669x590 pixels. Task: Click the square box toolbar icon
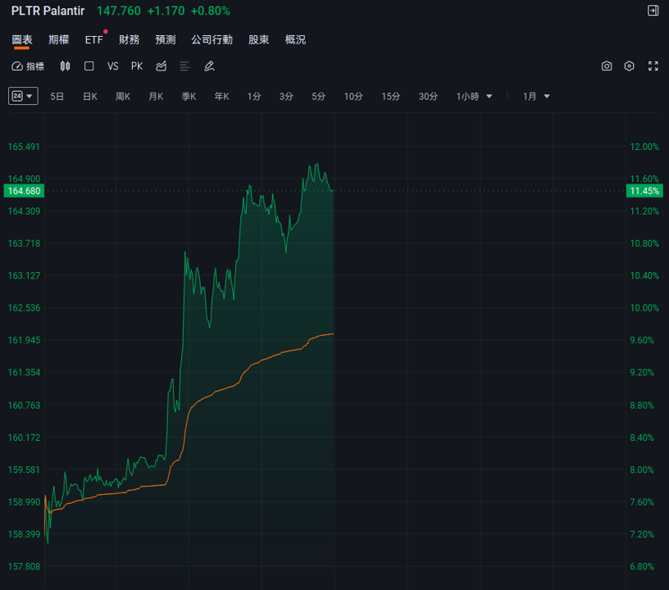point(89,66)
